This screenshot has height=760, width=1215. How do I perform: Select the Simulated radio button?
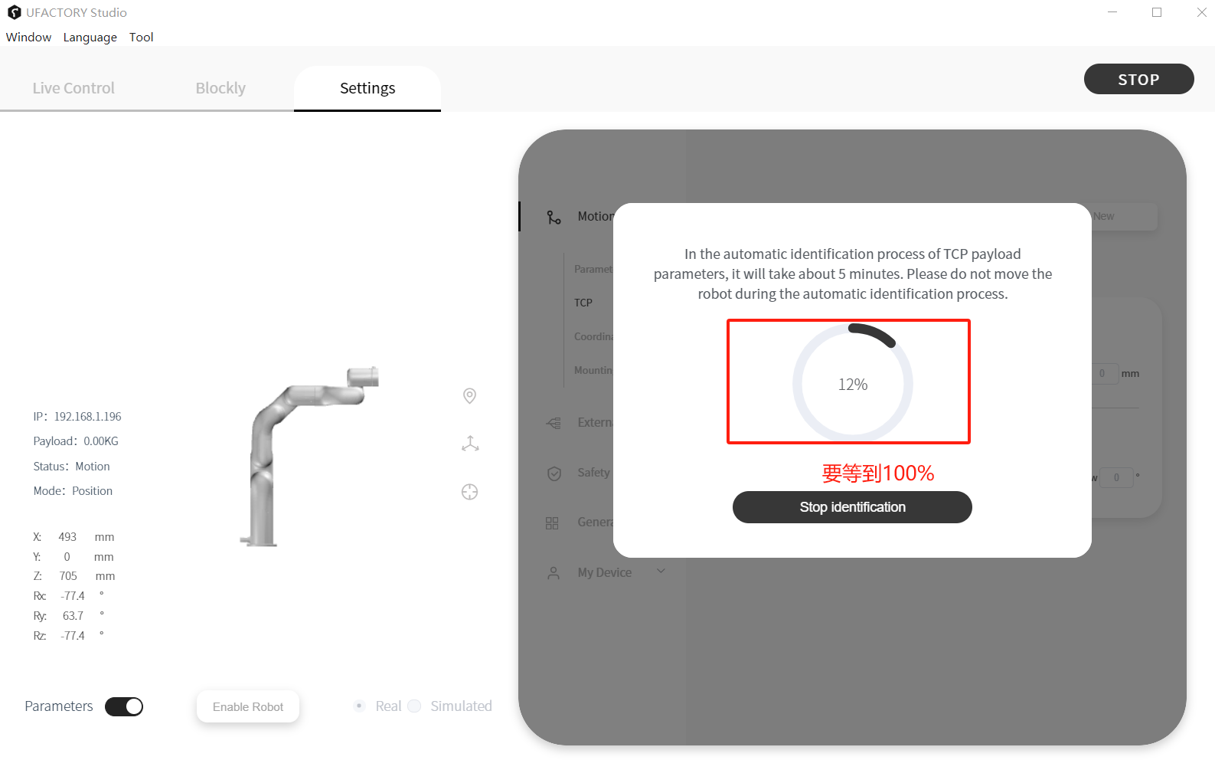pos(414,706)
